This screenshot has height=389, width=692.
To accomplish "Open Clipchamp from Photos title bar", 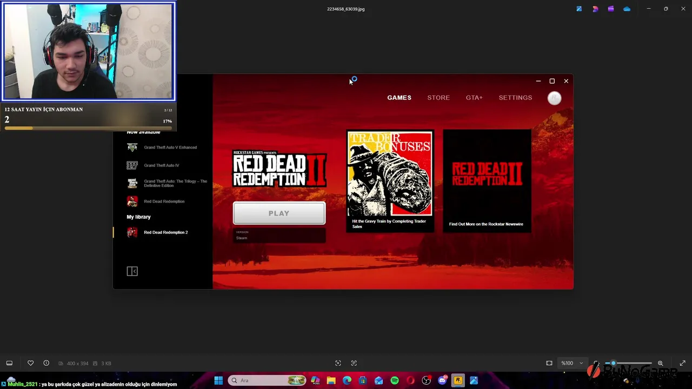I will (611, 9).
